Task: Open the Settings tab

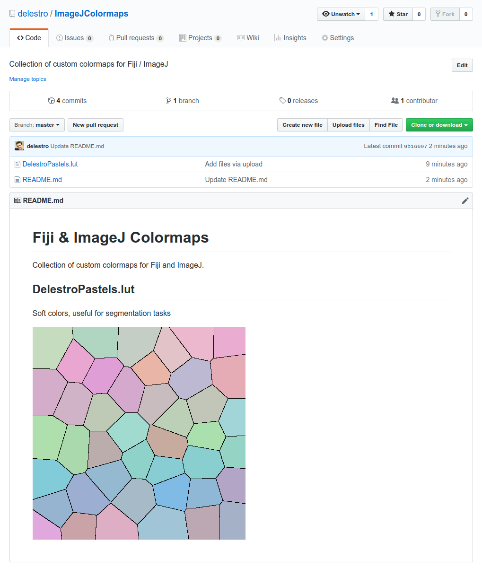Action: (338, 38)
